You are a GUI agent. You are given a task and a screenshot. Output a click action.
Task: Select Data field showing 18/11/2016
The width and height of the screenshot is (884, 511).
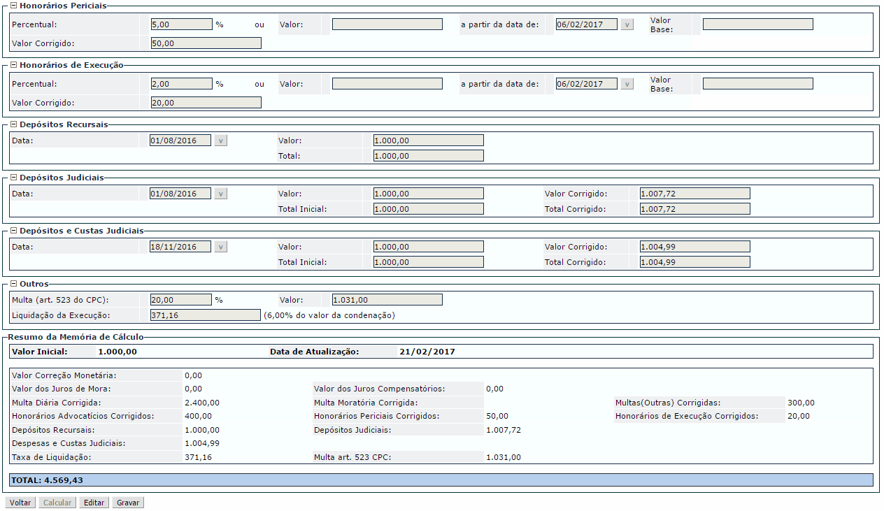180,247
